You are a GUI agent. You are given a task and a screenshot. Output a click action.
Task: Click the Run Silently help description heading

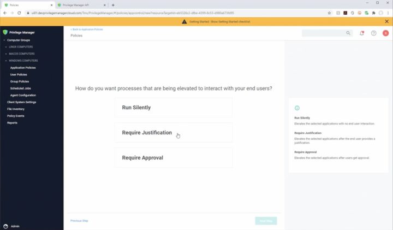(x=302, y=118)
